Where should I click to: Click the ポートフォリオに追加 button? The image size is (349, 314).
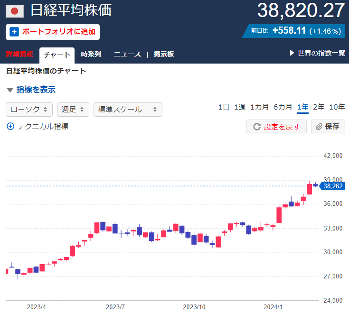point(53,32)
